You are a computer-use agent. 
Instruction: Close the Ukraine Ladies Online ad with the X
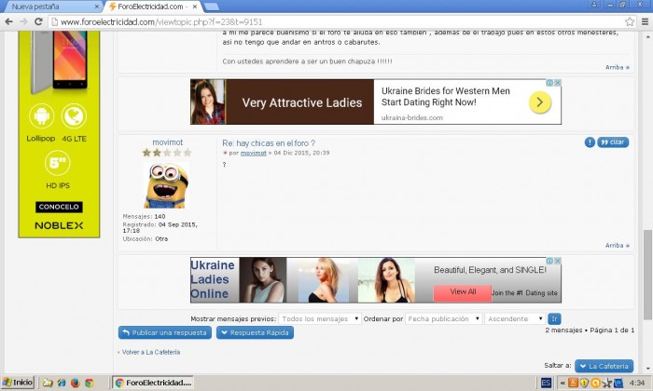click(x=557, y=261)
